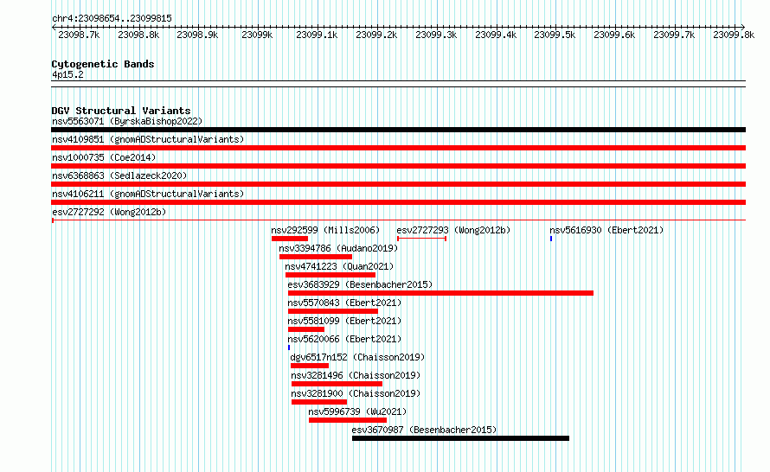This screenshot has width=770, height=472.
Task: Click the 23099.5k ruler tick label
Action: click(x=555, y=35)
